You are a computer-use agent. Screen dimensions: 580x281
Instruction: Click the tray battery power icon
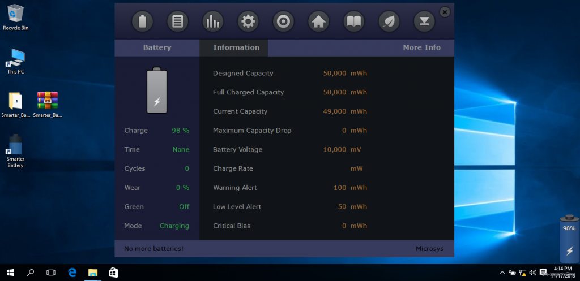pyautogui.click(x=512, y=273)
